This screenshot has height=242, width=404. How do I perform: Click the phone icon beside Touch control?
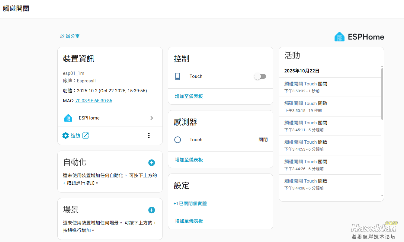tap(178, 76)
